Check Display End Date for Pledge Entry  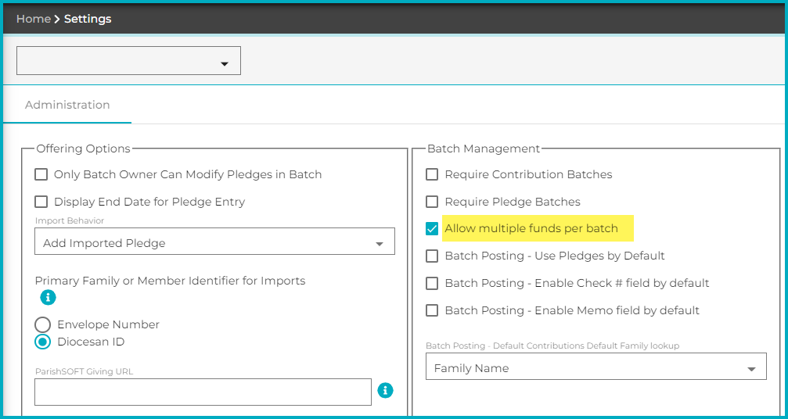(x=42, y=202)
